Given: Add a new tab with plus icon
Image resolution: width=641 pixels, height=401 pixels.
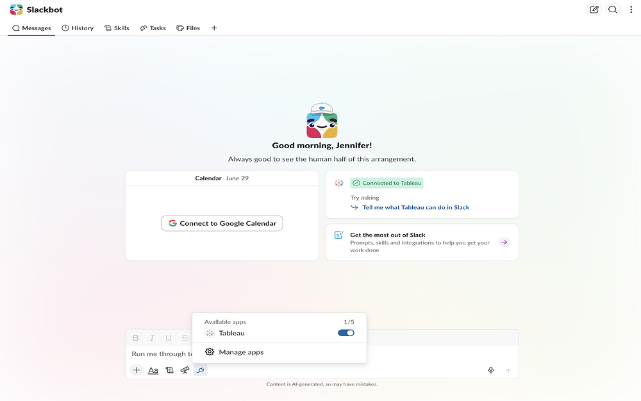Looking at the screenshot, I should [214, 28].
